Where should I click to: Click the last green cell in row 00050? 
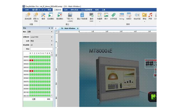point(50,74)
